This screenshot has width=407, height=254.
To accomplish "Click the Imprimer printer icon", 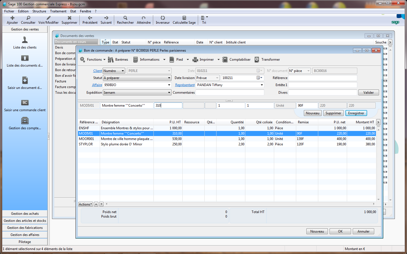I will coord(195,60).
